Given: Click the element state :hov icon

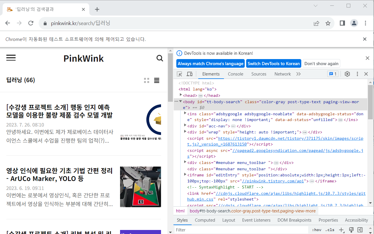Looking at the screenshot, I should [317, 230].
